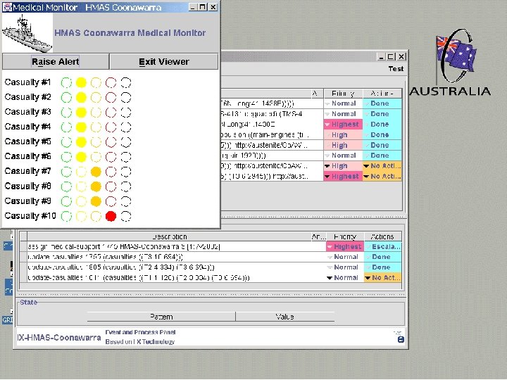Screen dimensions: 507x380
Task: Click the Based on I-X Technology text
Action: (x=139, y=342)
